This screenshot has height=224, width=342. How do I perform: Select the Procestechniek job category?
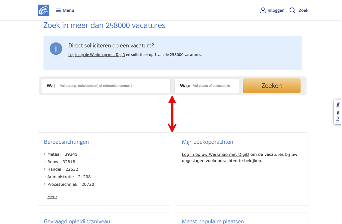(x=62, y=184)
